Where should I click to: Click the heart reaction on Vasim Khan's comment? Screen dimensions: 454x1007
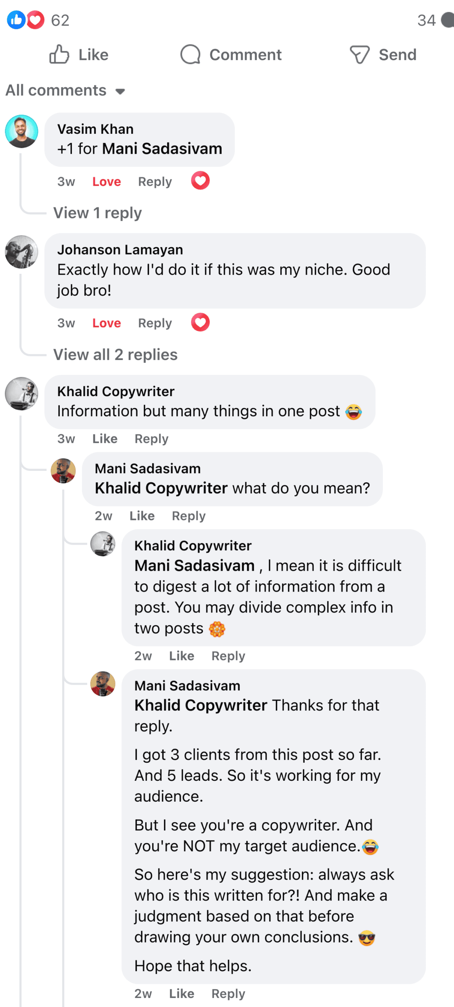click(x=200, y=181)
